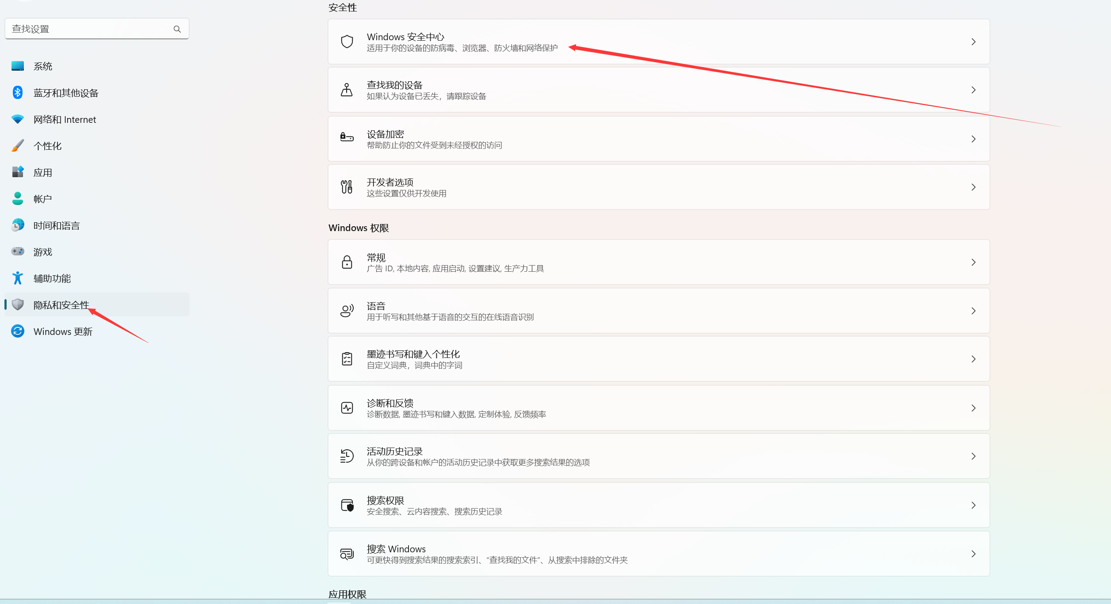The width and height of the screenshot is (1111, 604).
Task: Select 系统 in the sidebar
Action: (97, 66)
